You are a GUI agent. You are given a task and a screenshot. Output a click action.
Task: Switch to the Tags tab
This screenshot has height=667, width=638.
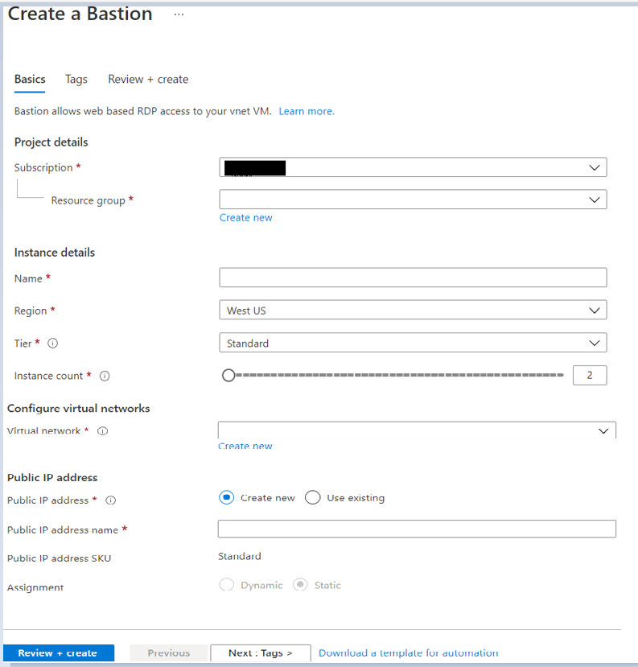[76, 79]
